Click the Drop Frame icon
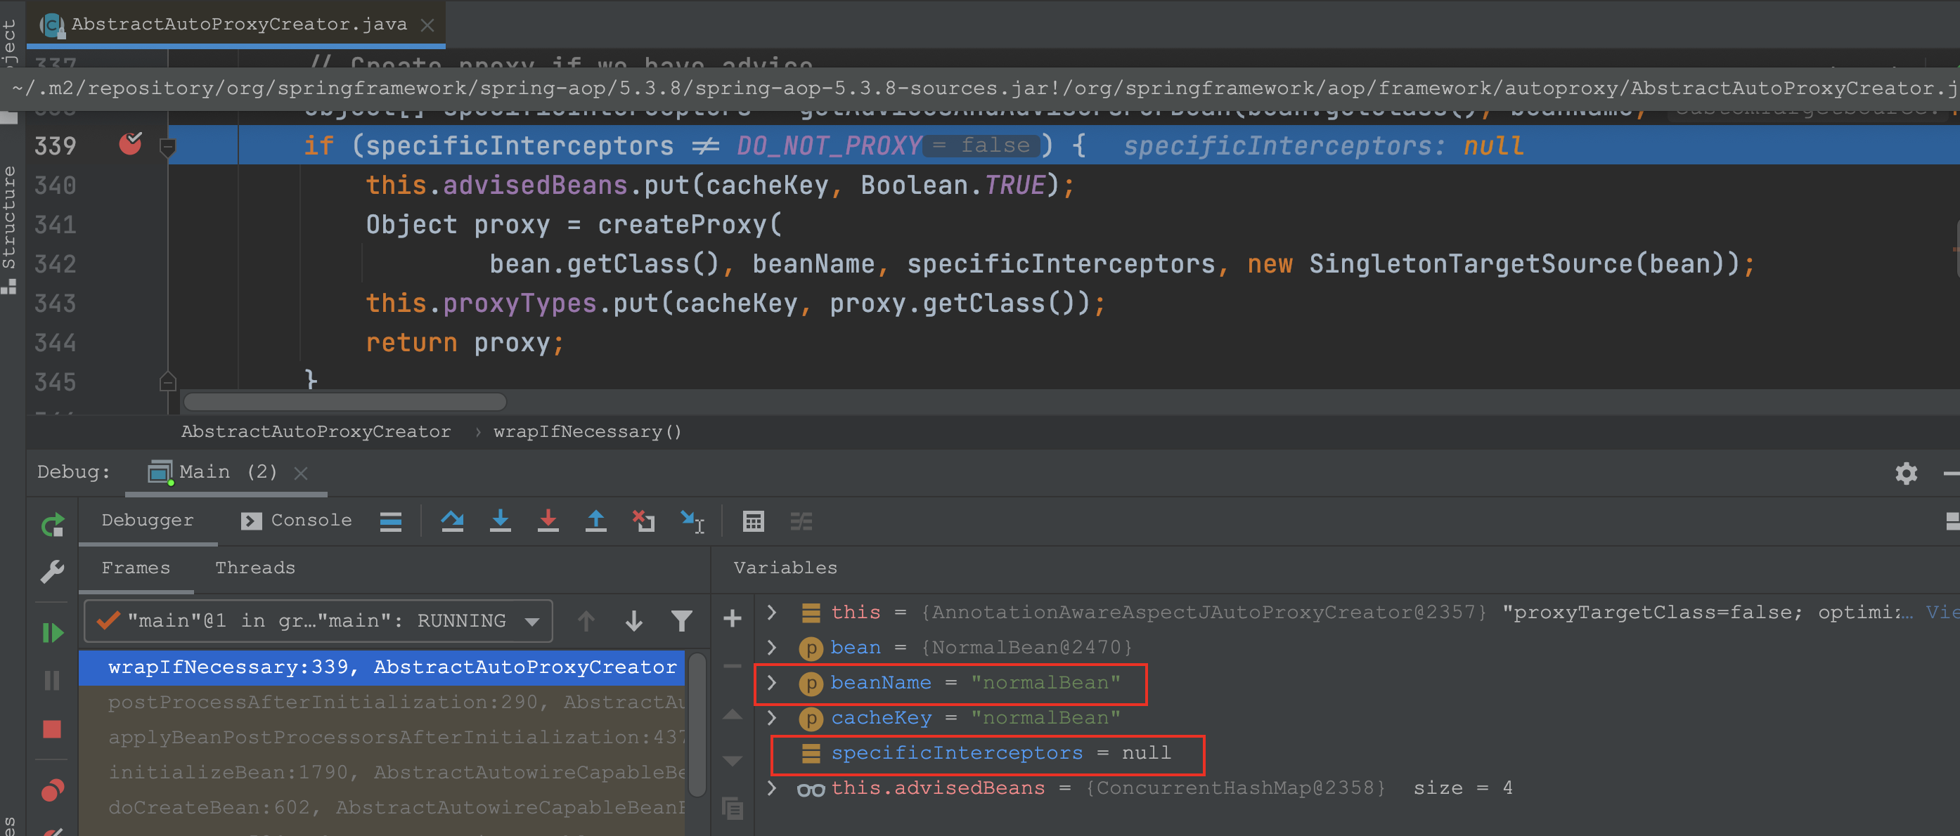Viewport: 1960px width, 836px height. point(644,521)
